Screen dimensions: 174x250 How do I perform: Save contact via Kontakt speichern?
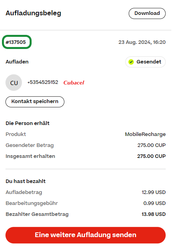[35, 102]
